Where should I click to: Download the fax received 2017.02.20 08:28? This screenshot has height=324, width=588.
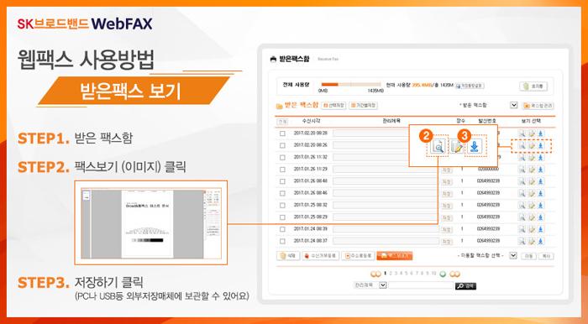tap(540, 133)
